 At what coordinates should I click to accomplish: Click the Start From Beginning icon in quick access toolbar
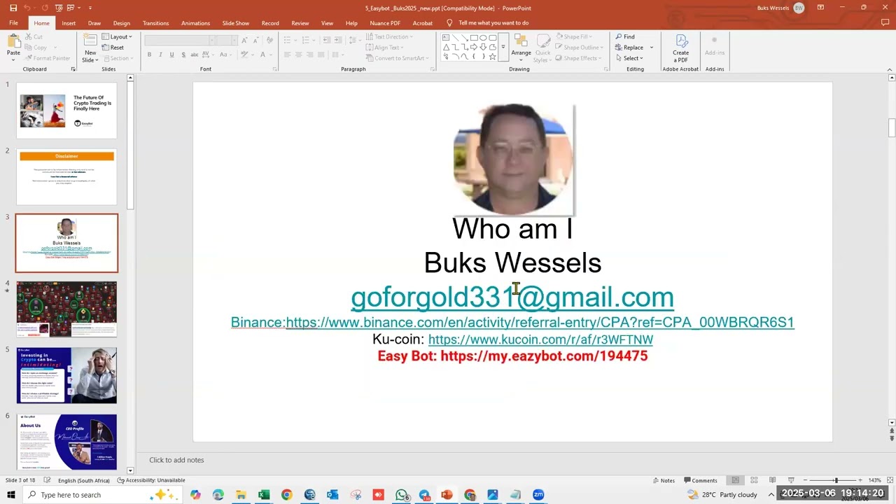59,8
